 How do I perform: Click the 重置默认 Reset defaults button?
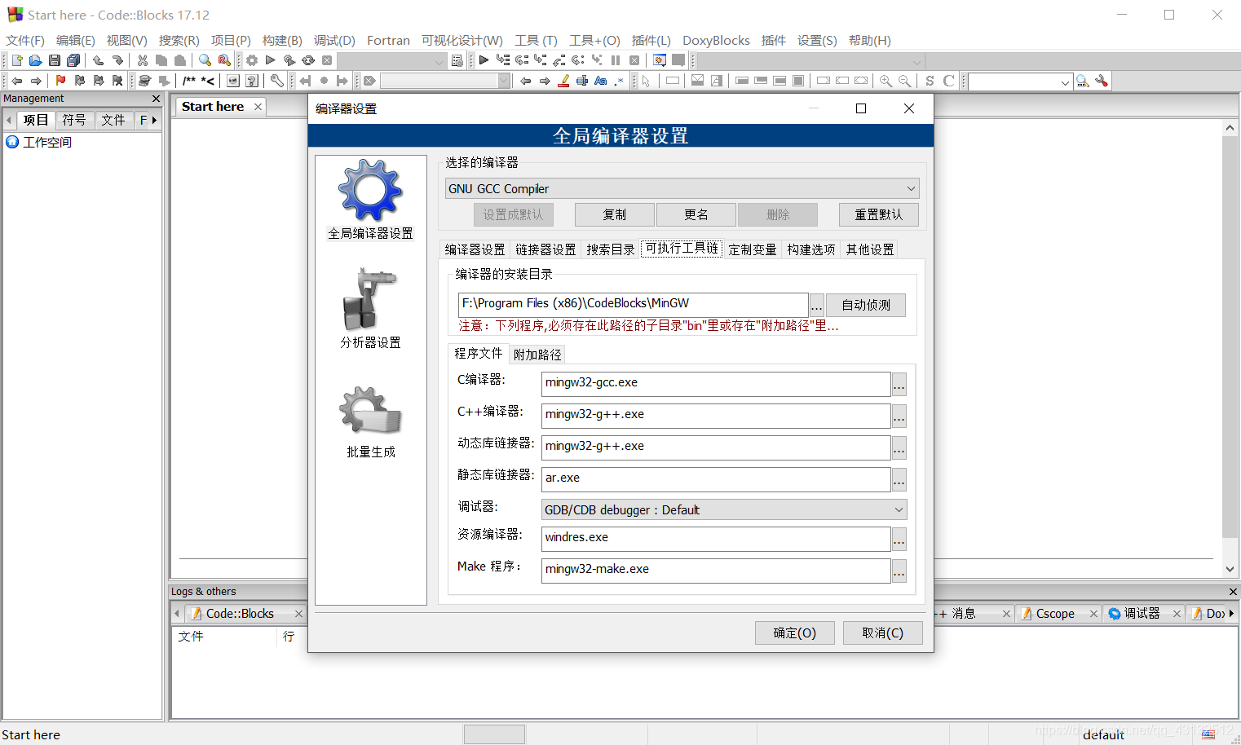[879, 214]
